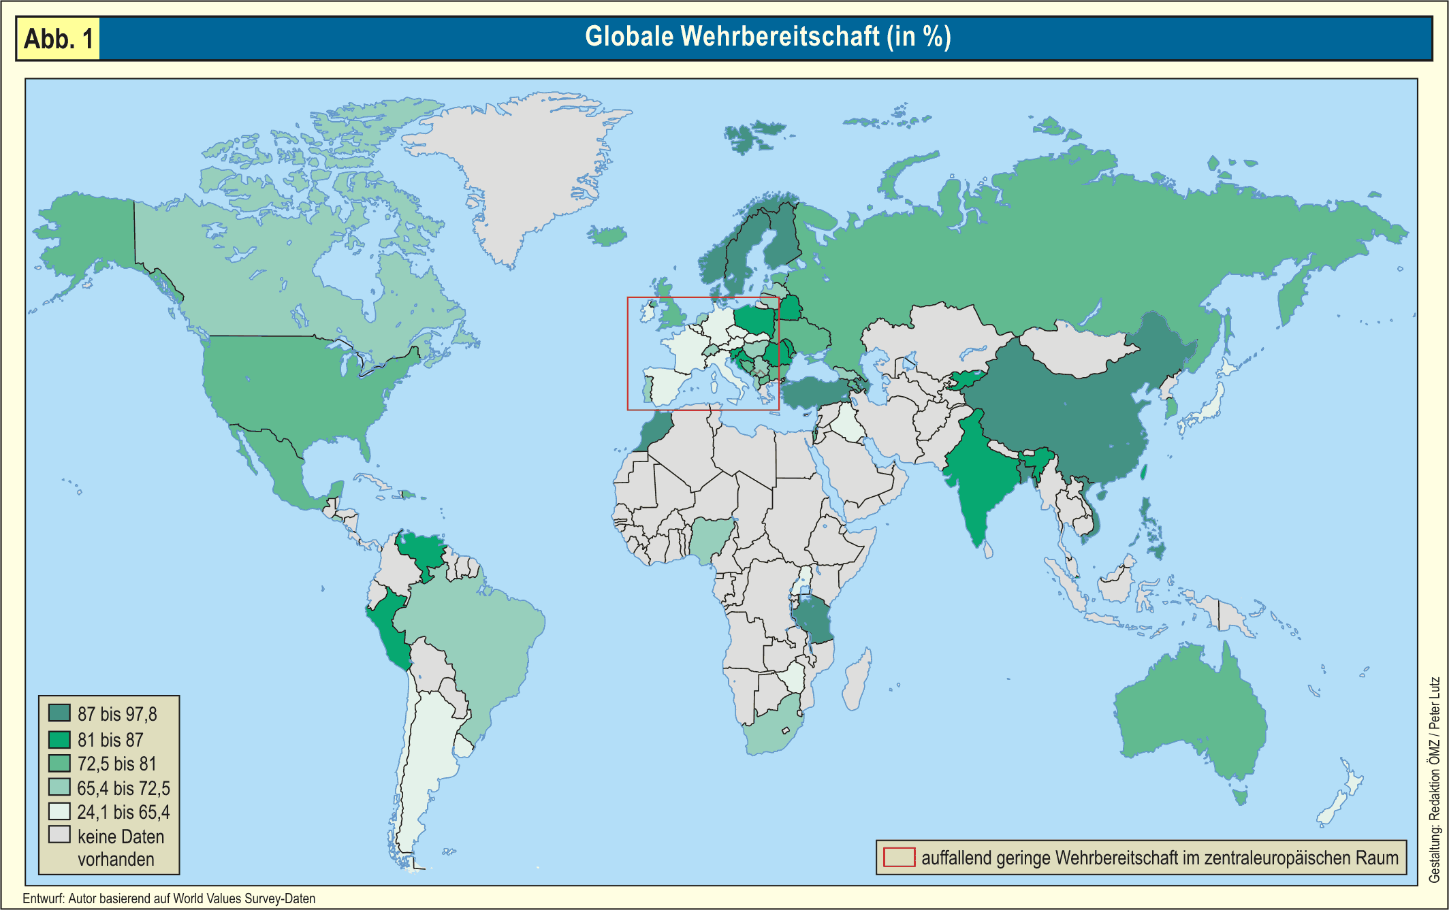1449x910 pixels.
Task: Click on Turkey on the map
Action: click(x=817, y=392)
